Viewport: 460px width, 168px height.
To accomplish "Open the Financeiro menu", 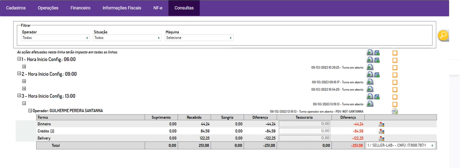I will point(80,8).
